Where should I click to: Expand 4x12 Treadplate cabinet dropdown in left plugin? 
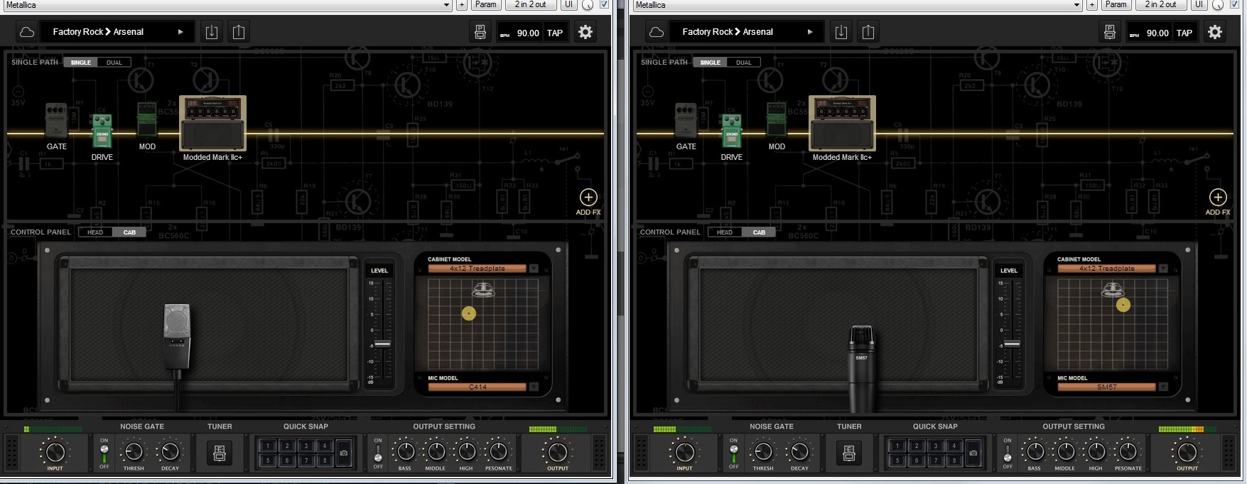click(534, 269)
